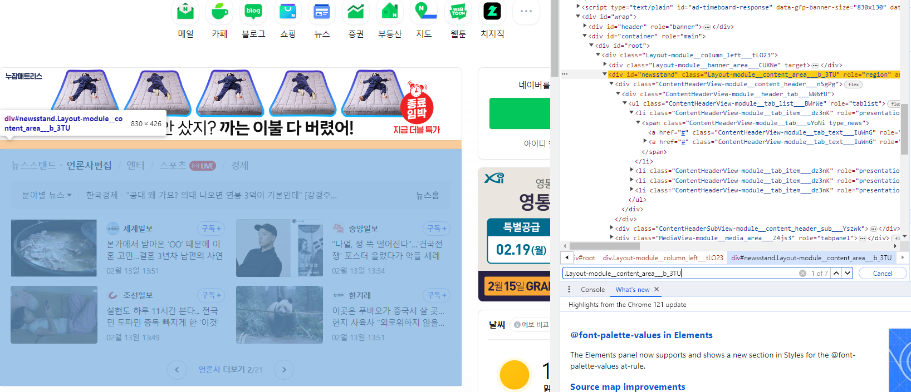Close the What's new drawer tab
Screen dimensions: 911x392
tap(657, 289)
